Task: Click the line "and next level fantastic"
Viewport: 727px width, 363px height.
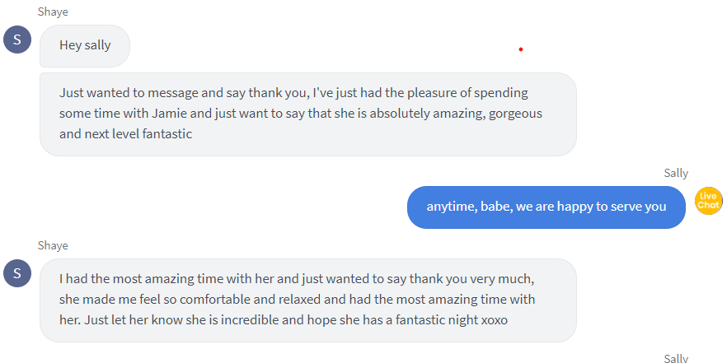Action: coord(125,134)
